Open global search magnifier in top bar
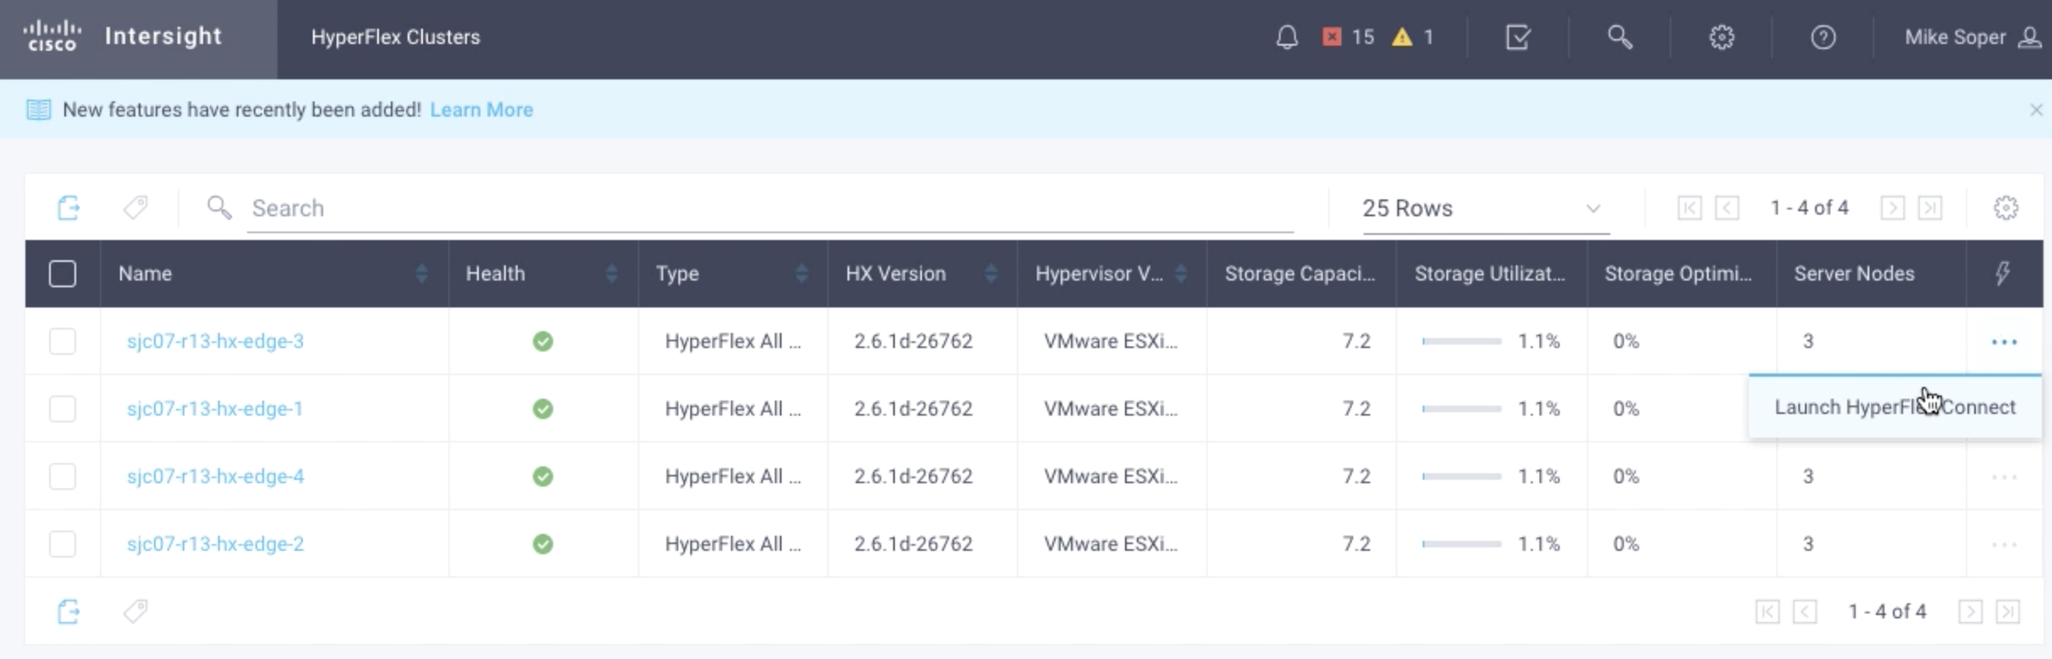 pyautogui.click(x=1620, y=37)
